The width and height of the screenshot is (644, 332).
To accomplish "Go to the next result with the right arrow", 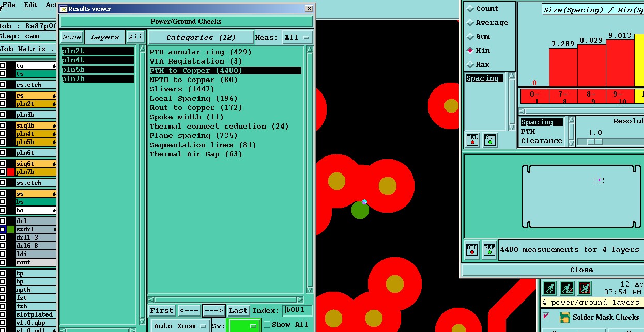I will [213, 310].
